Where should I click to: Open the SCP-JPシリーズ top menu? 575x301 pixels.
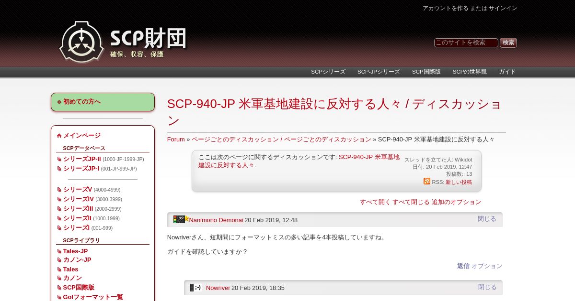tap(379, 72)
